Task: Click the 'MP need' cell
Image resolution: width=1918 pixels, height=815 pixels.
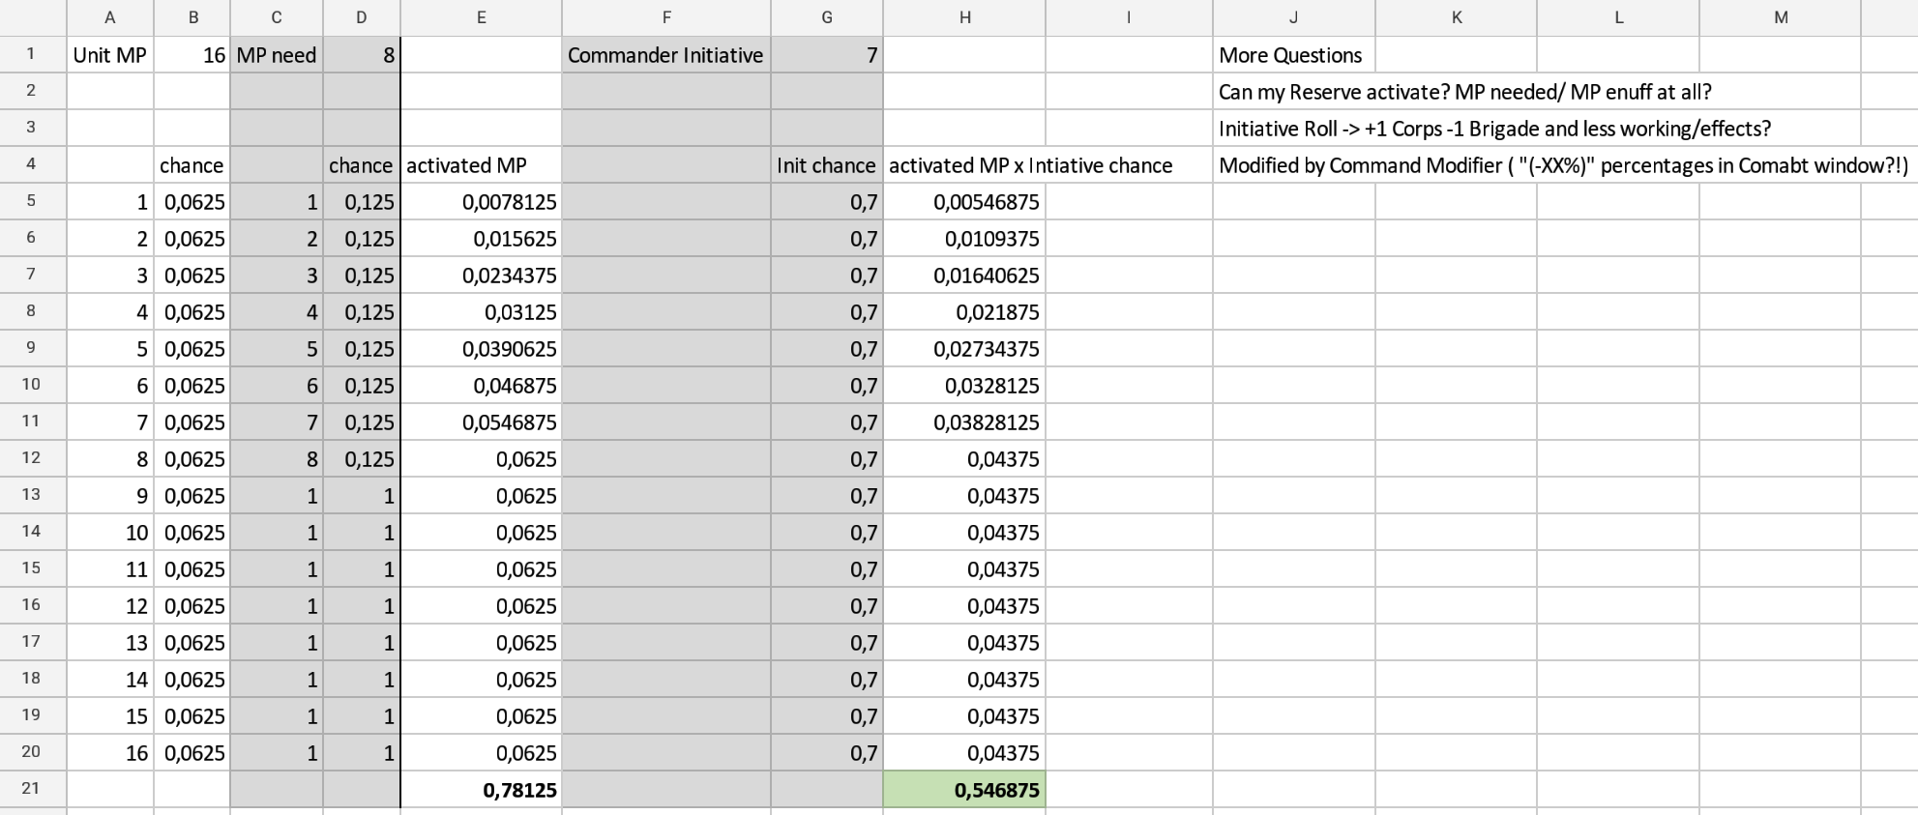Action: coord(277,56)
